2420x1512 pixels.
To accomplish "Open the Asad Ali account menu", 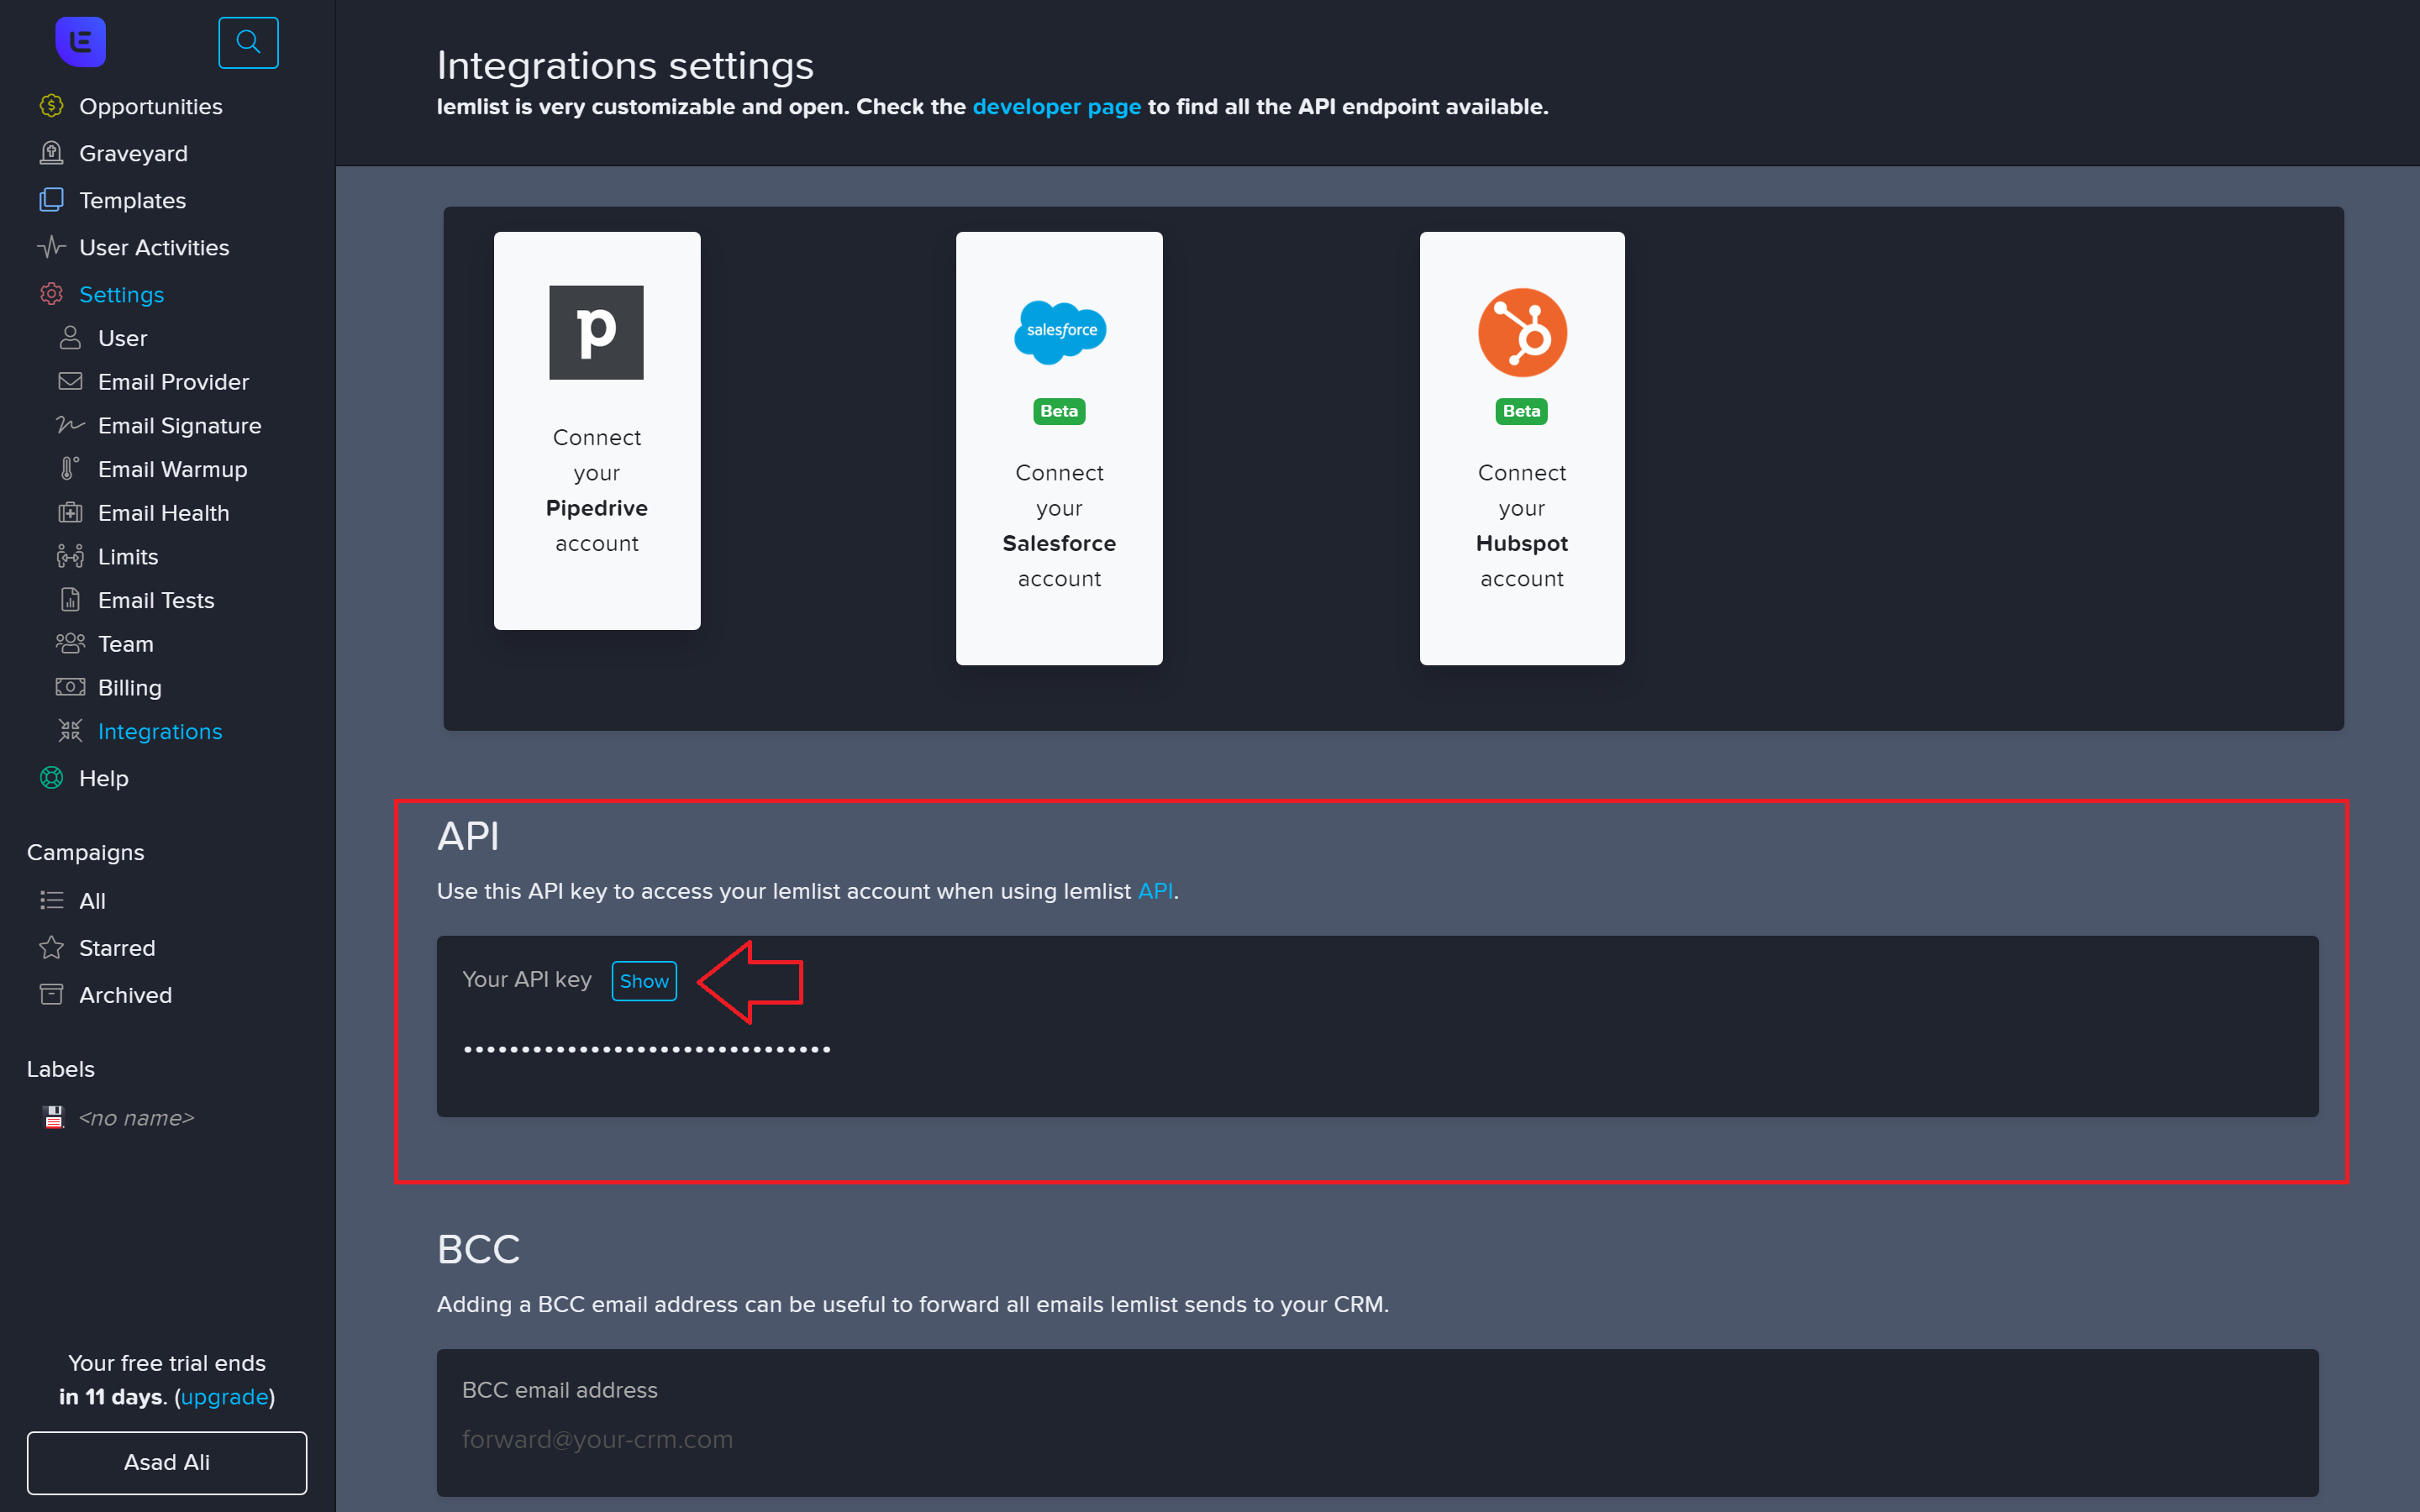I will tap(167, 1462).
